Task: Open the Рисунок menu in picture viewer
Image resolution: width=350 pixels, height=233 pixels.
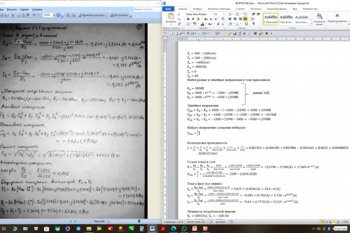Action: [12, 9]
